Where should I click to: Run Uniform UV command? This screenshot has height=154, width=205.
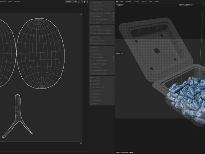tap(102, 67)
